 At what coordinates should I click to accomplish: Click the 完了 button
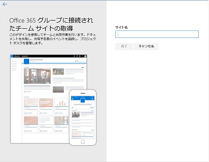point(124,46)
